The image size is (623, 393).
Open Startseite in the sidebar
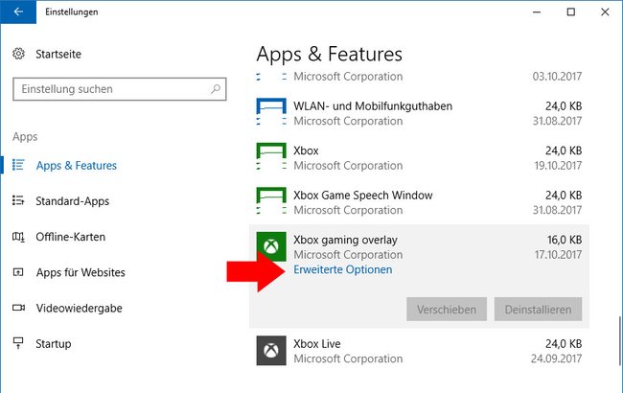click(x=58, y=54)
